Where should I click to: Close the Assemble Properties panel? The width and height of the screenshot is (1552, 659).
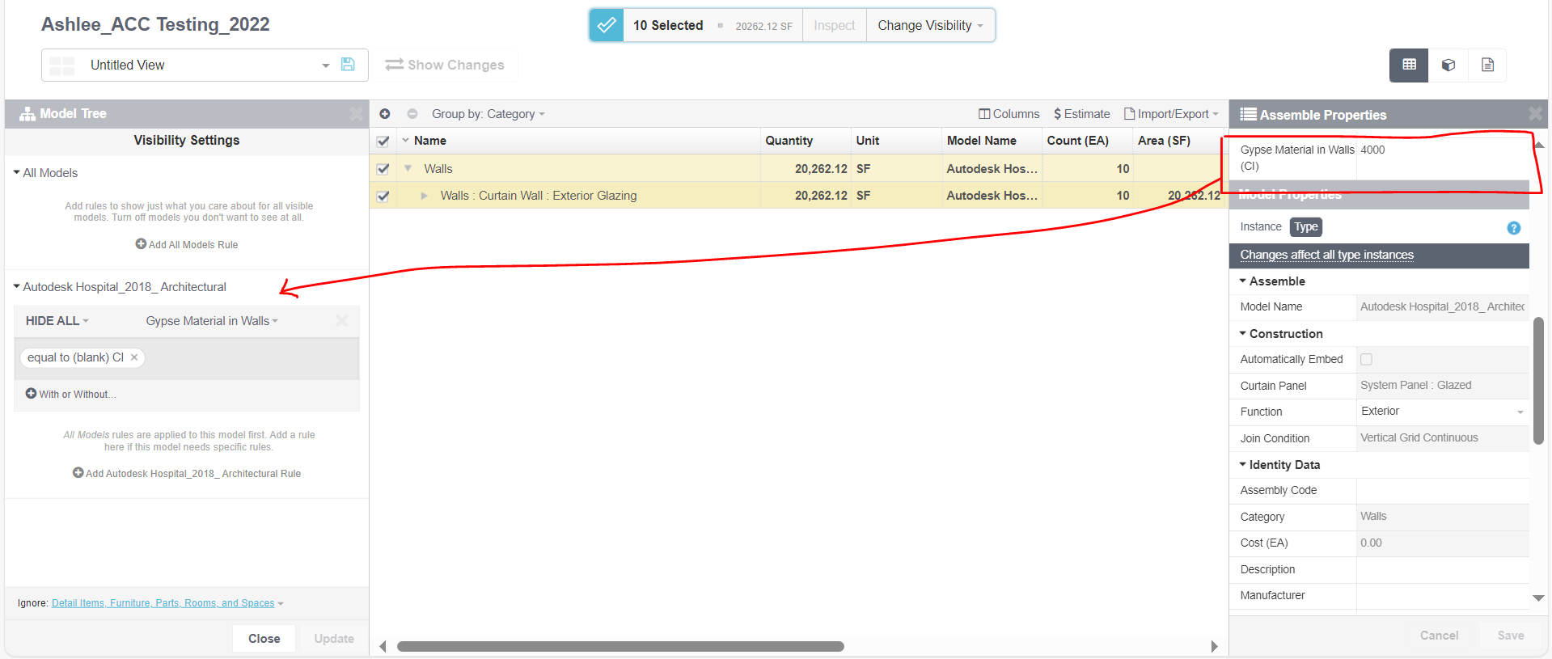point(1535,114)
